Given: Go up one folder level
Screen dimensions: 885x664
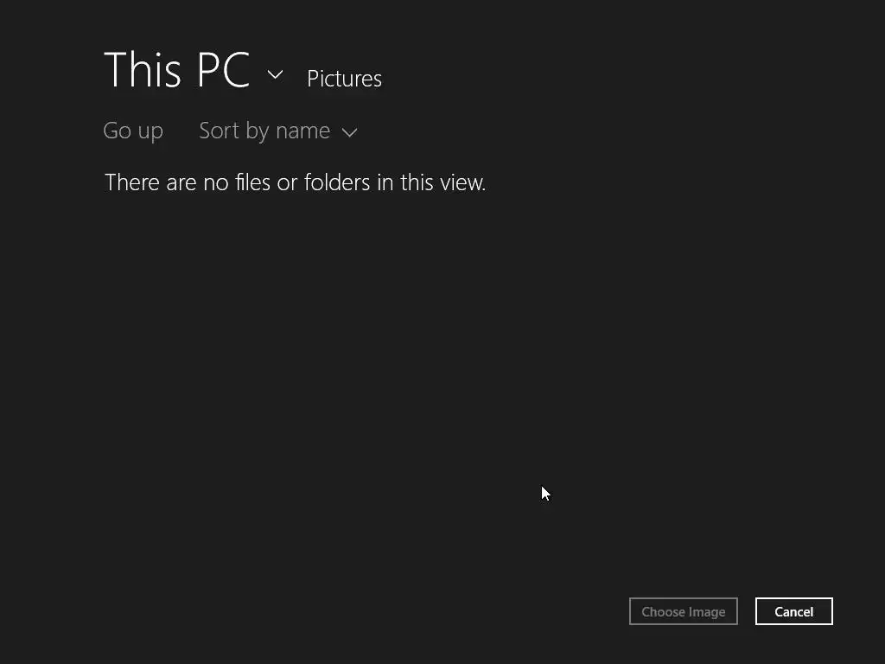Looking at the screenshot, I should pos(133,131).
